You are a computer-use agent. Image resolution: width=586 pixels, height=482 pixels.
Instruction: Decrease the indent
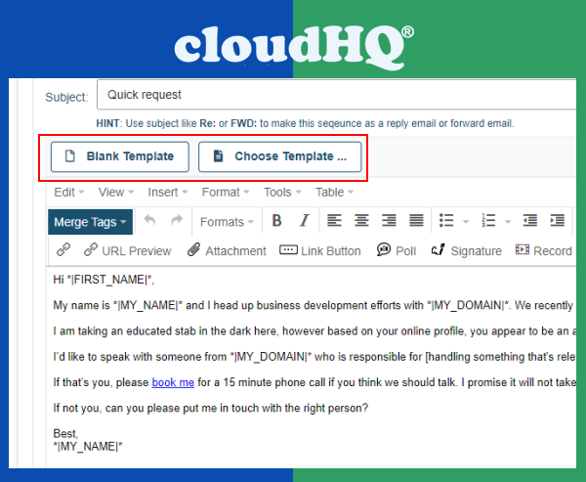pyautogui.click(x=530, y=220)
